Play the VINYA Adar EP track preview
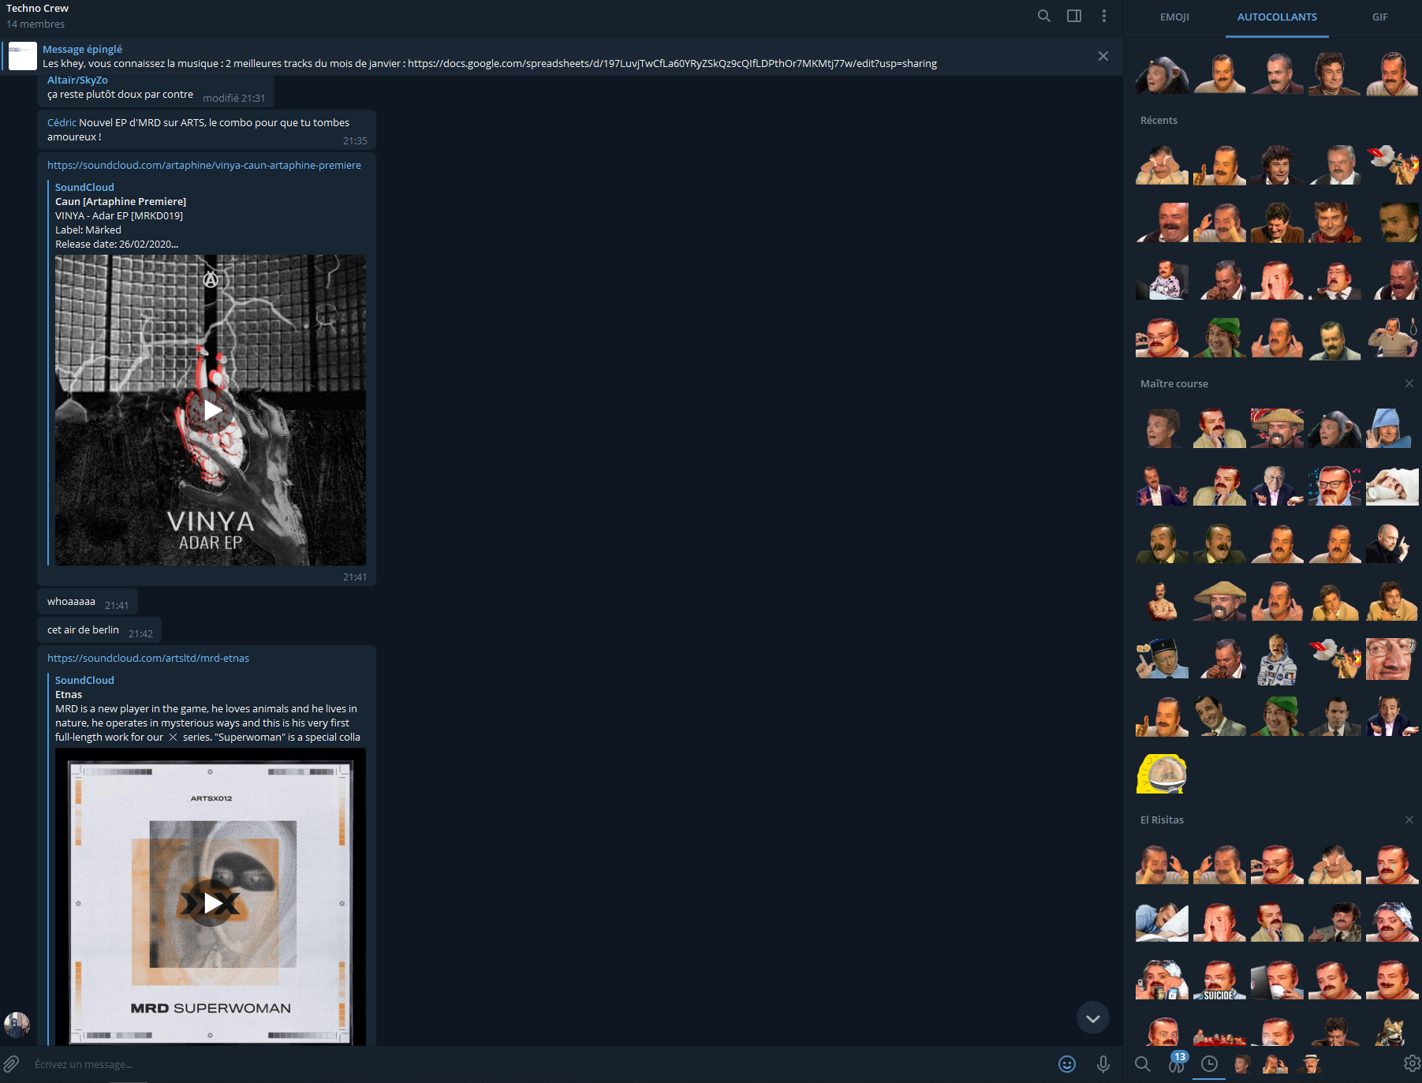The image size is (1422, 1083). tap(211, 410)
